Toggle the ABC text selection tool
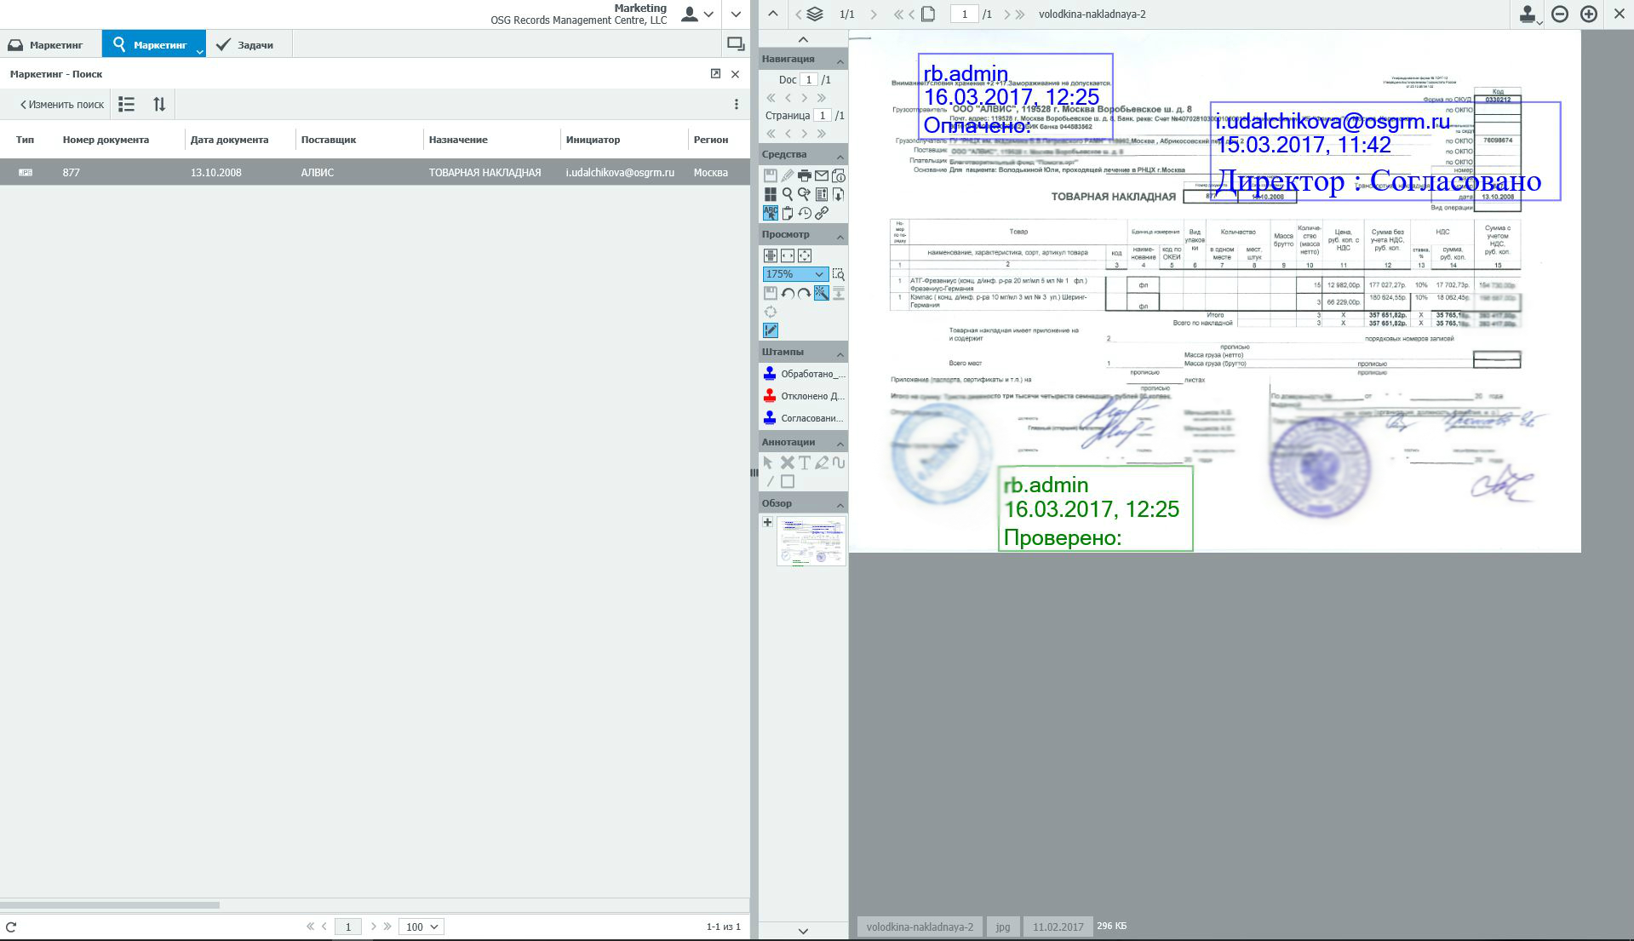Screen dimensions: 1634x941 click(770, 213)
